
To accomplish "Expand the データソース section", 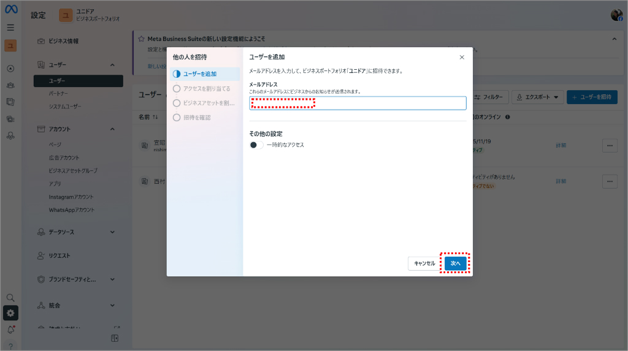I will click(113, 232).
